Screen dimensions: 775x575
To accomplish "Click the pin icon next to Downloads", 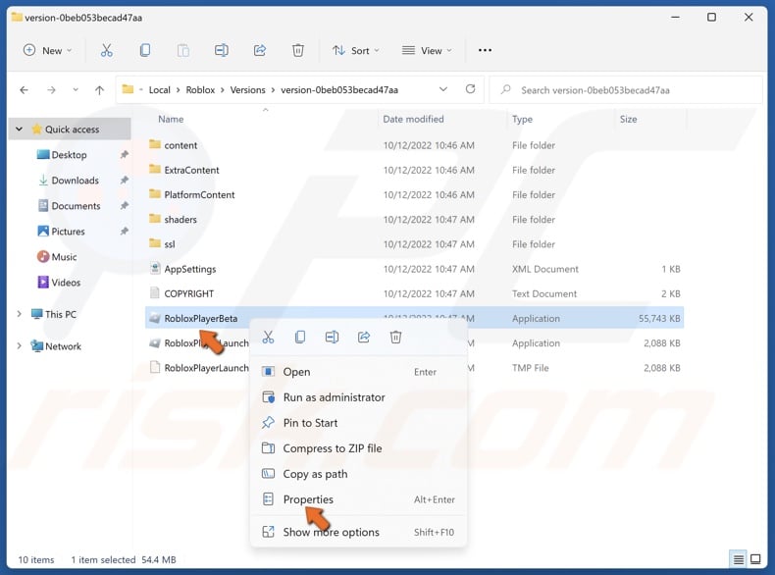I will (124, 180).
